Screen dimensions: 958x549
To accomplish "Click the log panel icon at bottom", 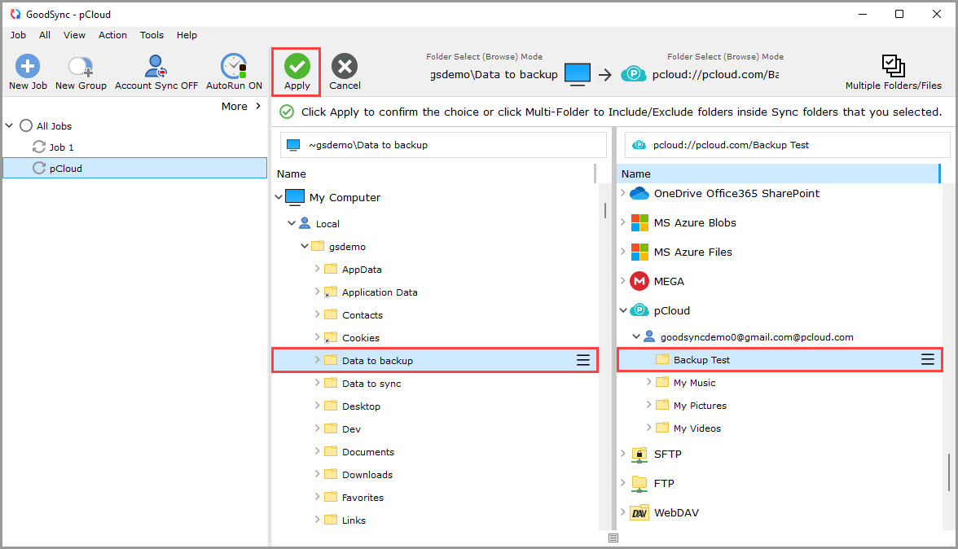I will (x=613, y=538).
